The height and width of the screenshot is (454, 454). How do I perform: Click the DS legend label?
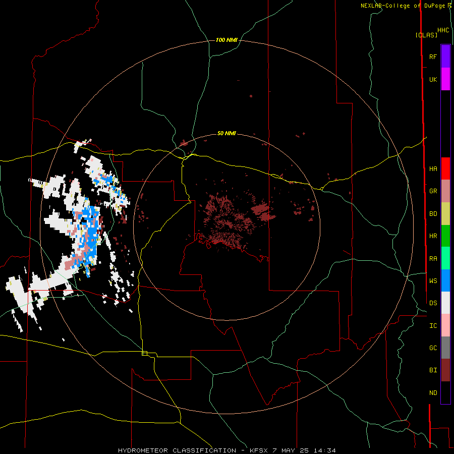pos(433,303)
